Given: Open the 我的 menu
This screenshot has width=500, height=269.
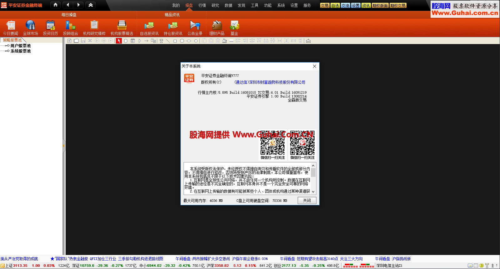Looking at the screenshot, I should click(176, 5).
